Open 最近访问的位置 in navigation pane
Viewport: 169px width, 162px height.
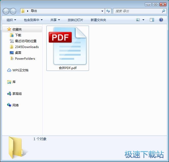pos(26,41)
